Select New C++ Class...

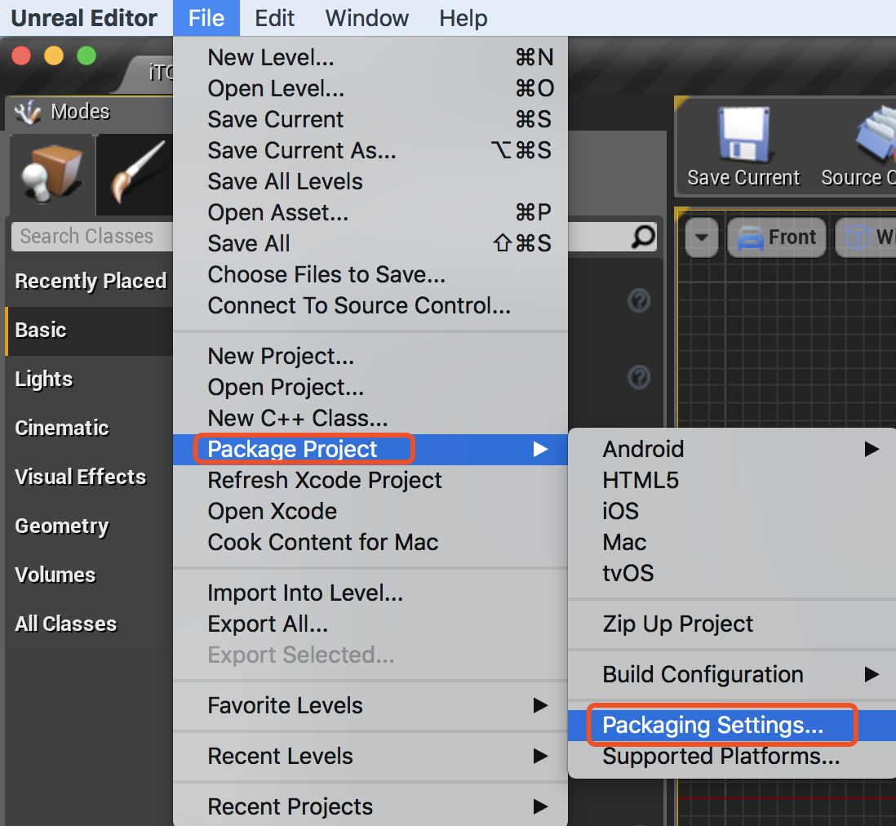click(370, 419)
